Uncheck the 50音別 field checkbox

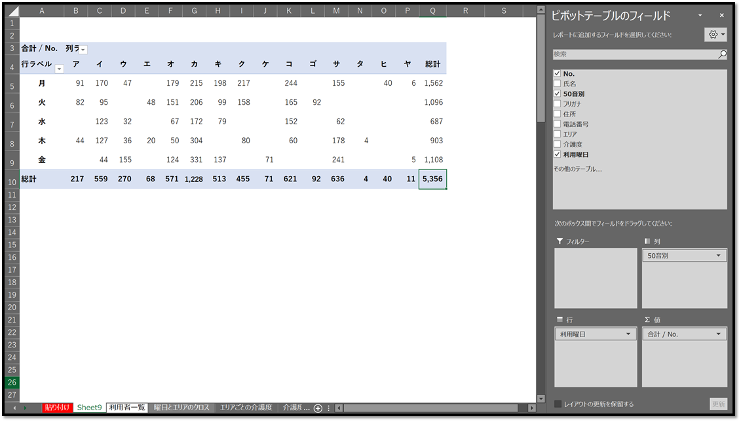click(x=557, y=94)
